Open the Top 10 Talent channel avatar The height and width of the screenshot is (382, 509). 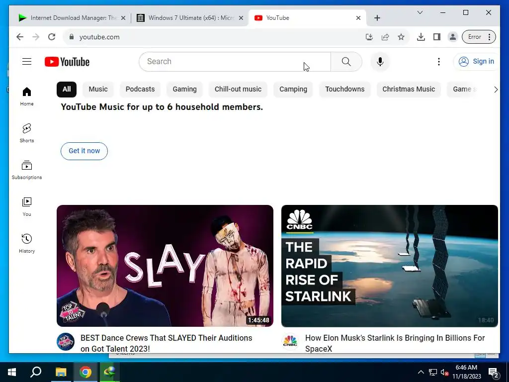coord(66,341)
